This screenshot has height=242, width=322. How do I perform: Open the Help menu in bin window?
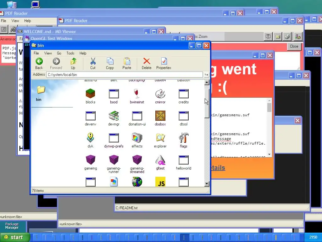click(x=83, y=53)
